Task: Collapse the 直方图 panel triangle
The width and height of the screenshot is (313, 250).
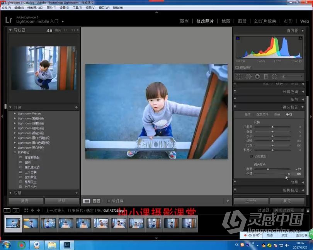Action: [303, 31]
